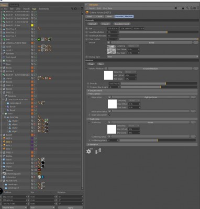Click the search magnifier in Attributes header
The width and height of the screenshot is (200, 209).
(187, 8)
